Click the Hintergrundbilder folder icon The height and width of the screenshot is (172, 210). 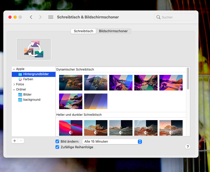[x=20, y=74]
